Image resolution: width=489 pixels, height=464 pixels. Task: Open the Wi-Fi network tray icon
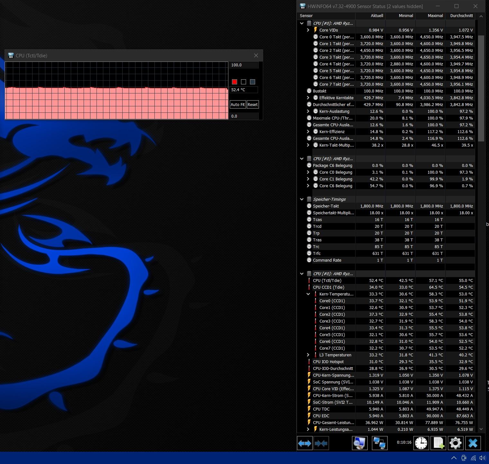click(473, 458)
